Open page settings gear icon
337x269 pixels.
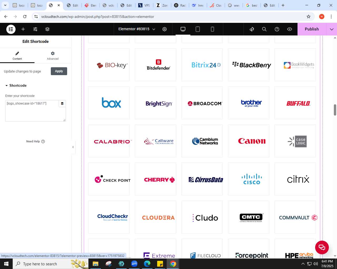[165, 29]
